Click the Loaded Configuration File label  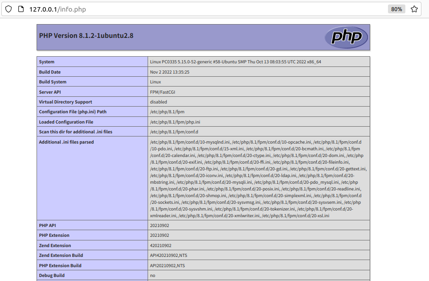66,122
